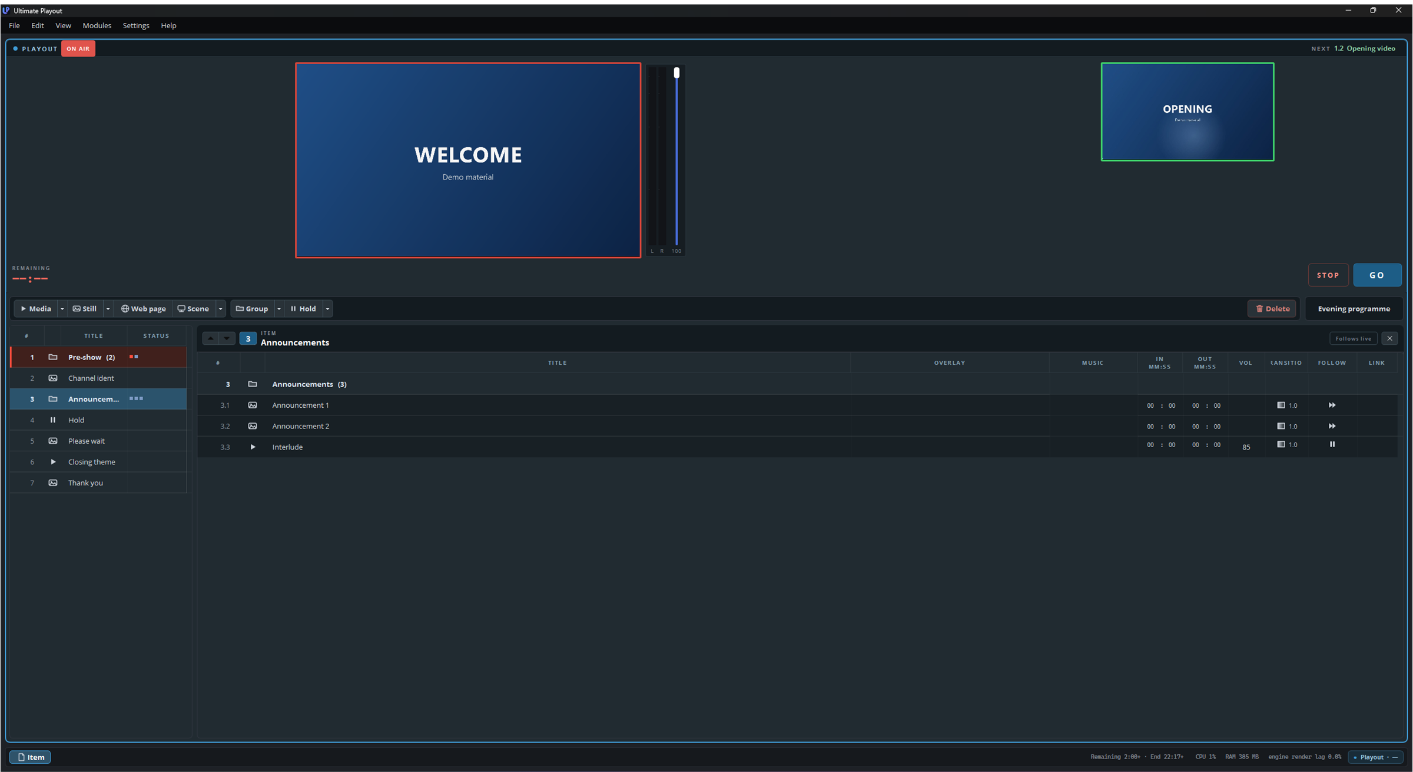Toggle the ON AIR indicator
This screenshot has width=1413, height=772.
(x=78, y=49)
